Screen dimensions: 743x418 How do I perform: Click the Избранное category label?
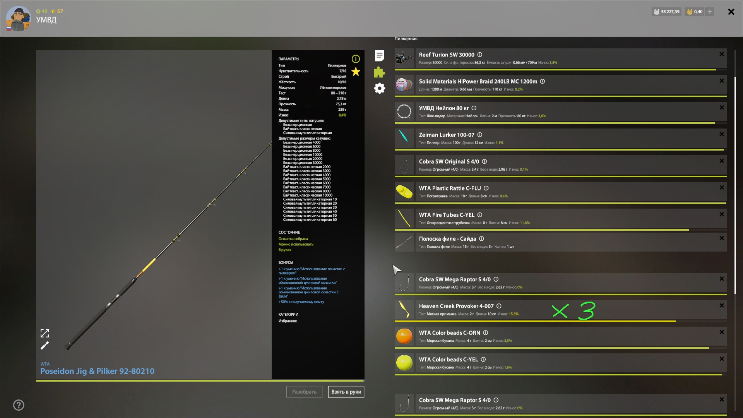click(x=288, y=321)
